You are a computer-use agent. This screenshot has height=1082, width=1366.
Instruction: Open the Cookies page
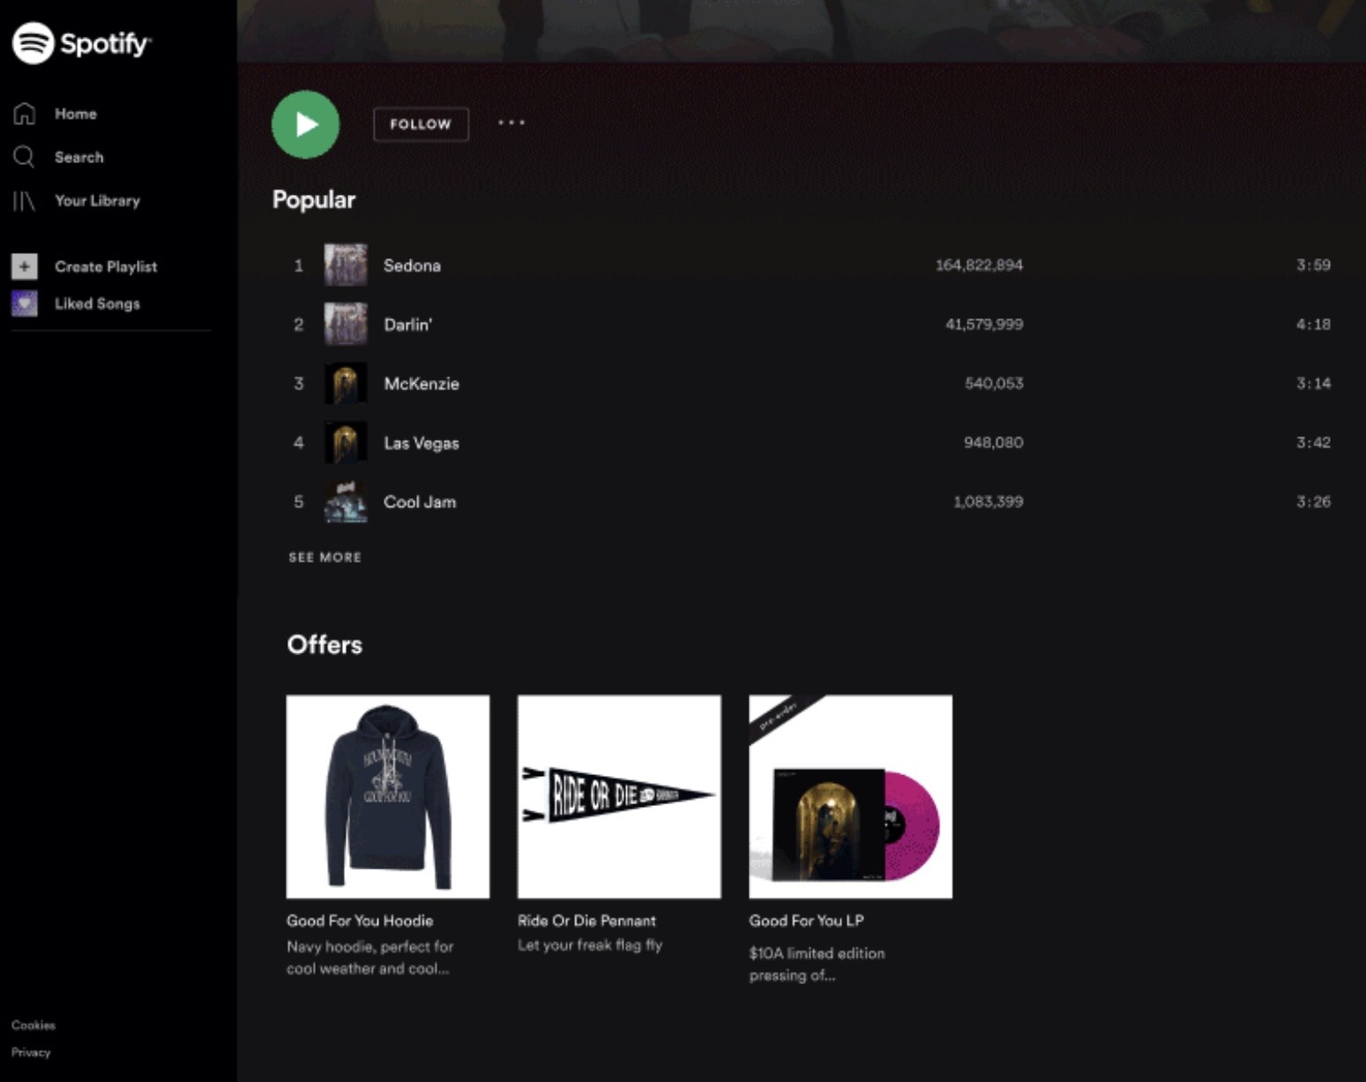pos(33,1026)
